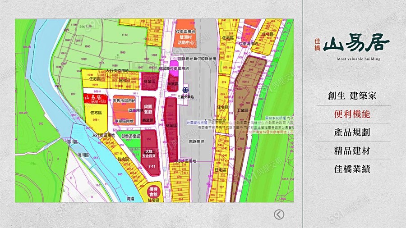406x228 pixels.
Task: Go to the 精品建材 section
Action: pos(352,151)
